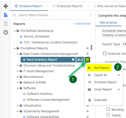Click lock icon beside Vulnerability Management

point(88,111)
